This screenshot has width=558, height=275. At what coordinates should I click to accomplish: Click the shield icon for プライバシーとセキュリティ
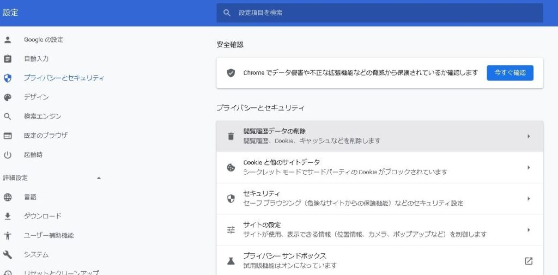8,78
